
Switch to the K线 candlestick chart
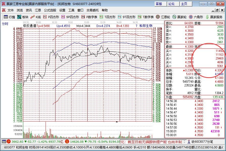36,17
